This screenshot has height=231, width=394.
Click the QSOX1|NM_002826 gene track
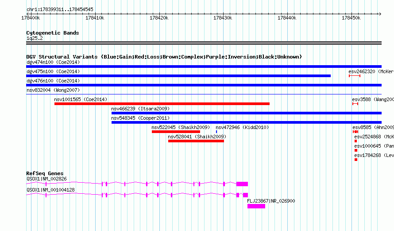(x=137, y=184)
